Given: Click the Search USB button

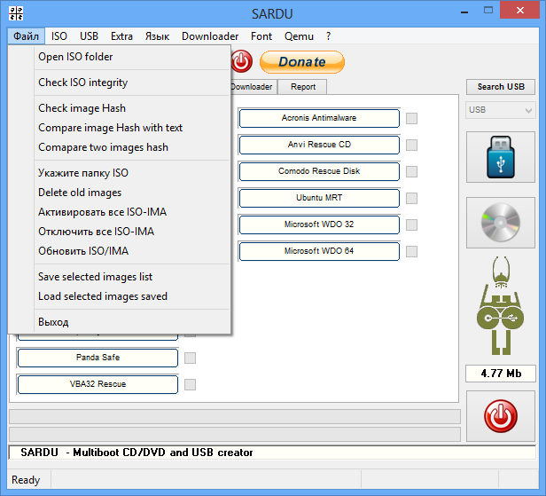Looking at the screenshot, I should (501, 87).
